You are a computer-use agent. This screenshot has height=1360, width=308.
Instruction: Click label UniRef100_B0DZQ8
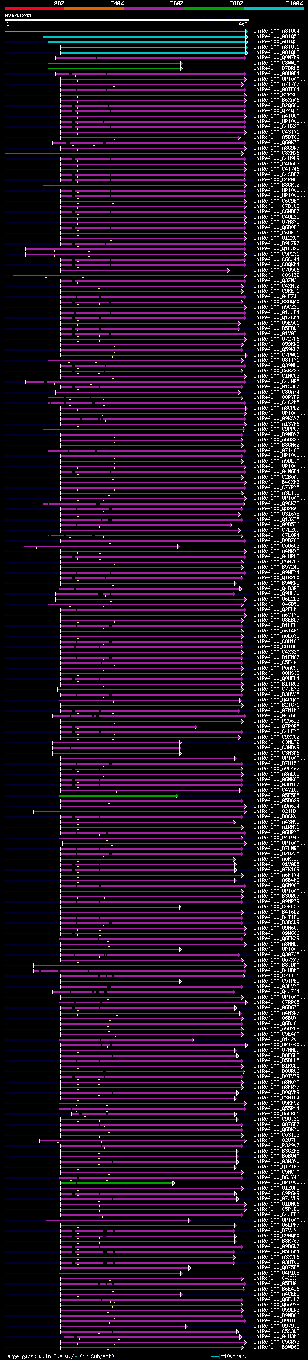pyautogui.click(x=276, y=541)
